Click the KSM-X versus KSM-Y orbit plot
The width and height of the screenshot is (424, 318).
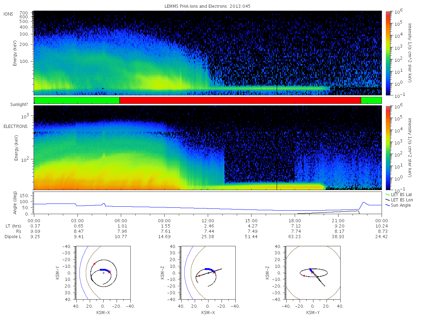point(103,273)
